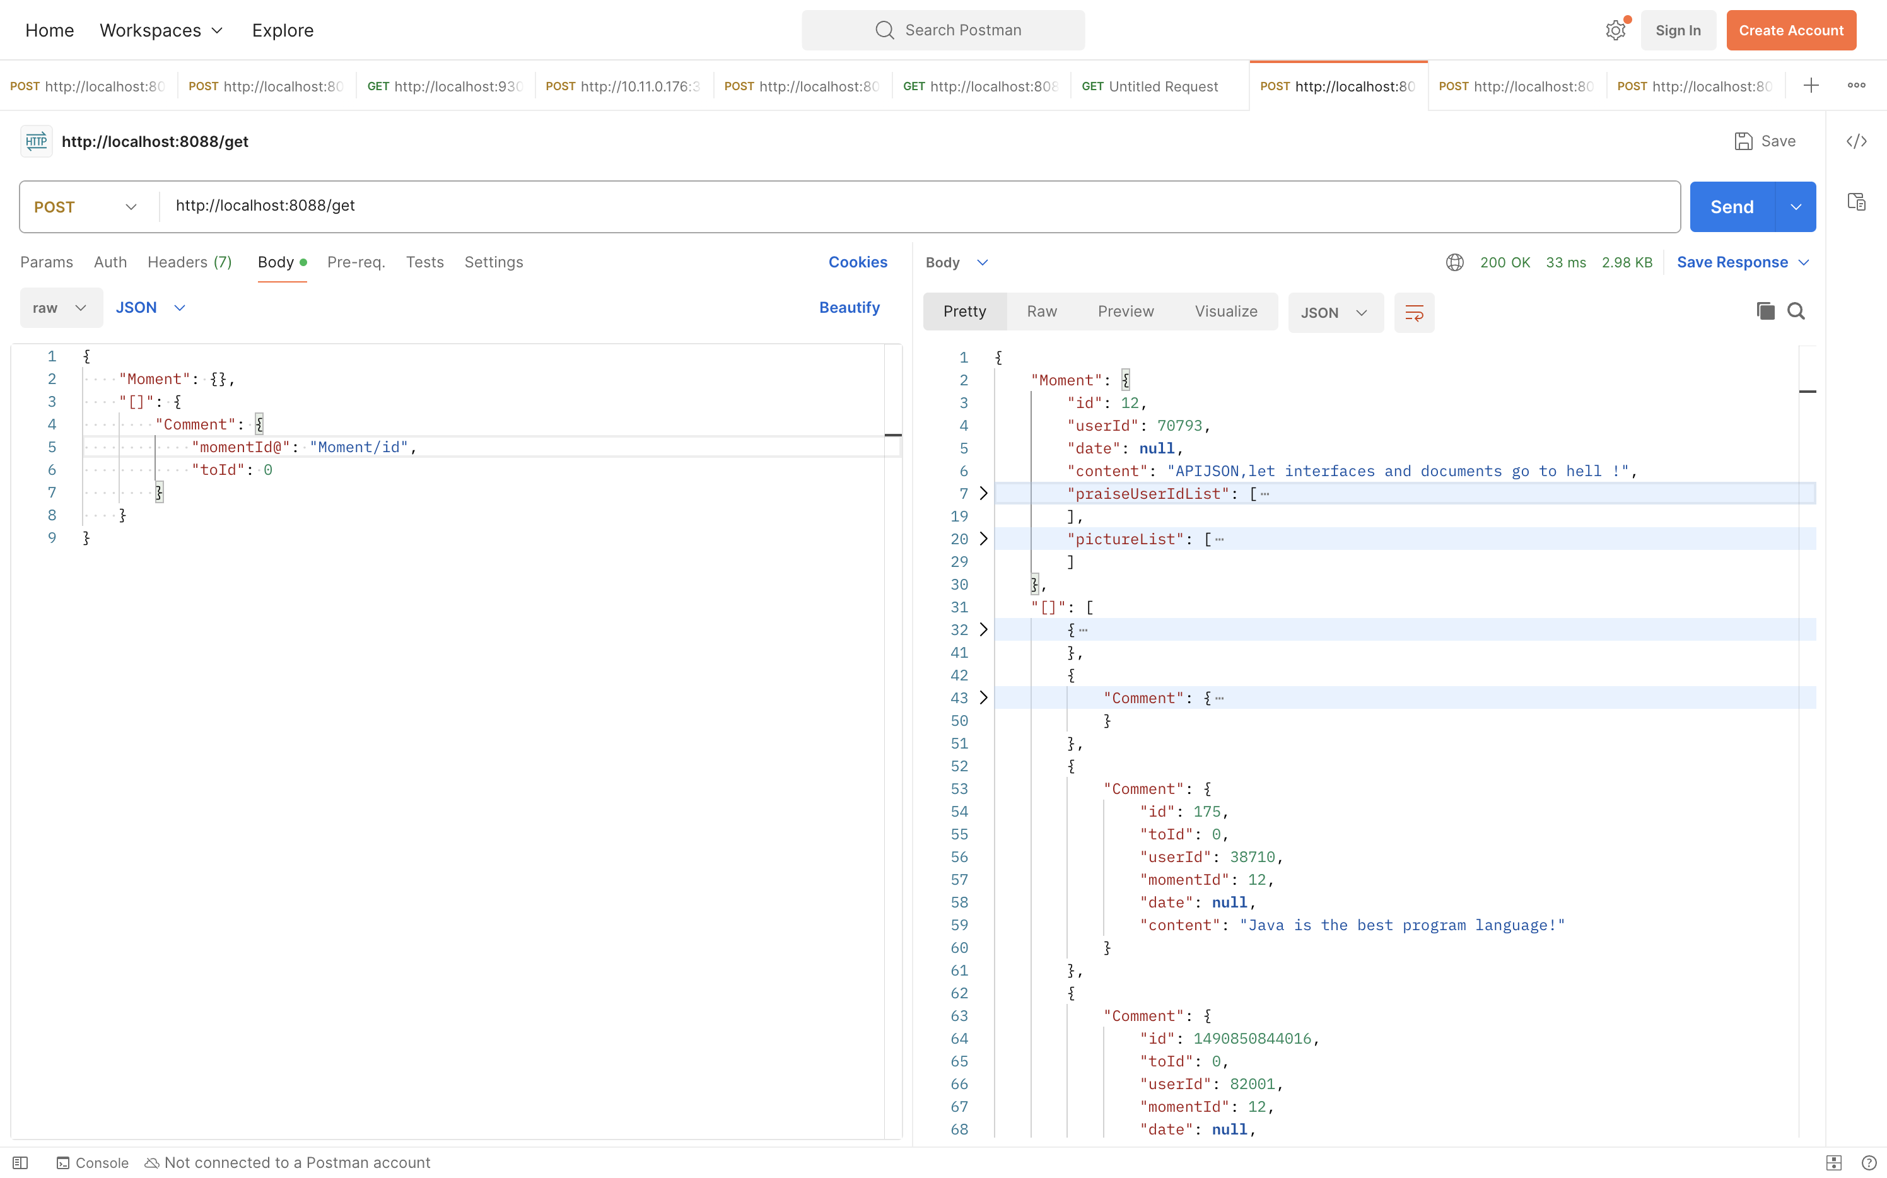Expand the collapsed object on line 32
Viewport: 1887px width, 1178px height.
[x=983, y=629]
